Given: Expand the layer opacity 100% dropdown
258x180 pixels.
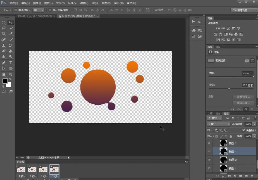Looking at the screenshot, I should point(254,124).
